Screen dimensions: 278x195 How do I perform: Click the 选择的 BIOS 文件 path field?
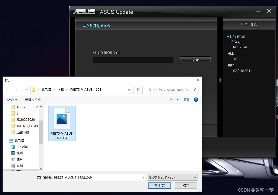(x=133, y=60)
